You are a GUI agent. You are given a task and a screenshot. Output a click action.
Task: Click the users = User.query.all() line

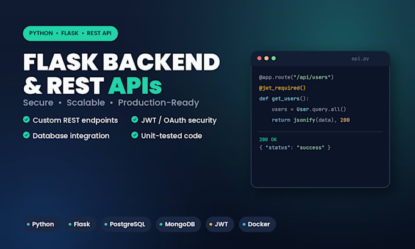click(x=309, y=110)
